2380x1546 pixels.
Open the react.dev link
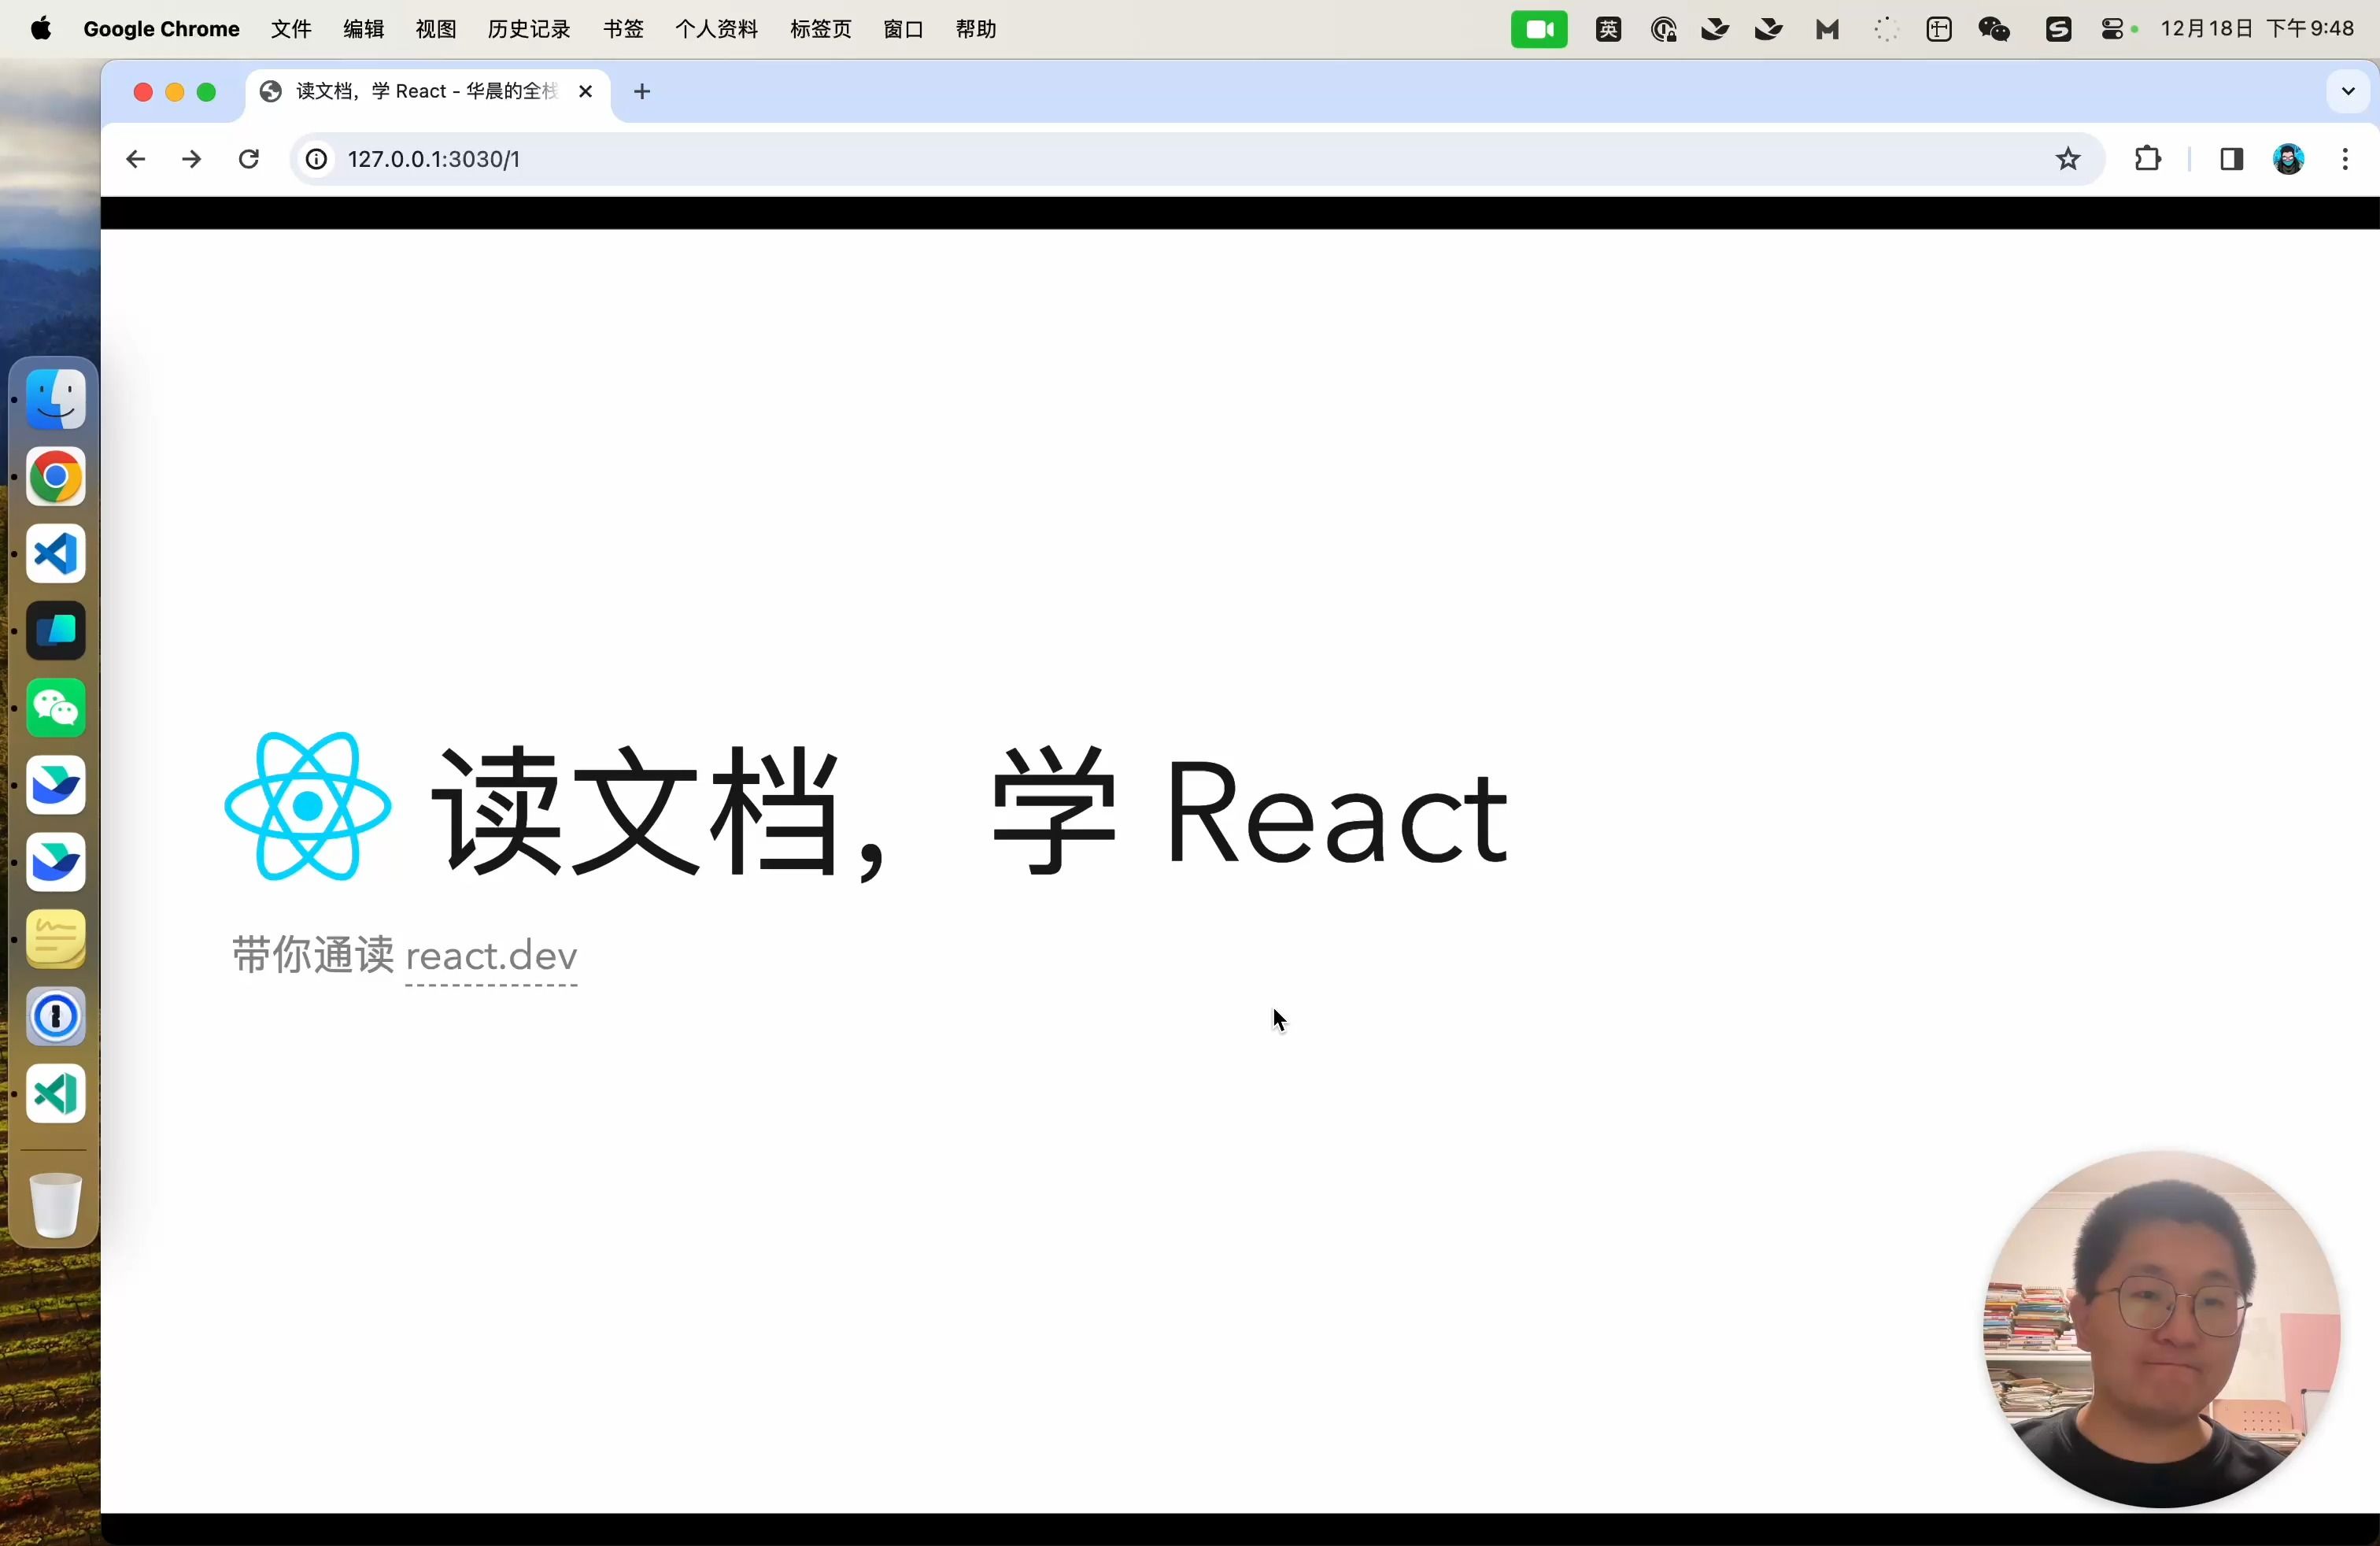[x=491, y=956]
